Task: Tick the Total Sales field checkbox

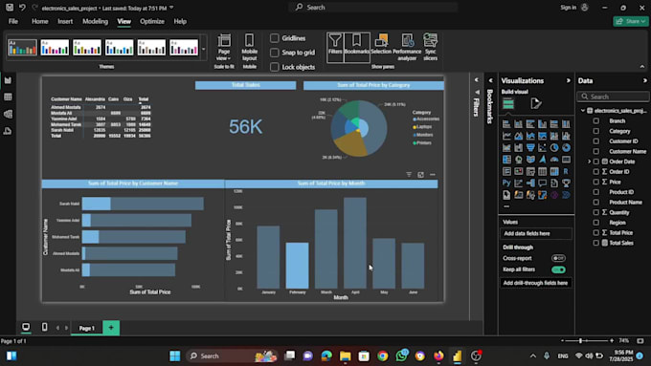Action: point(596,243)
